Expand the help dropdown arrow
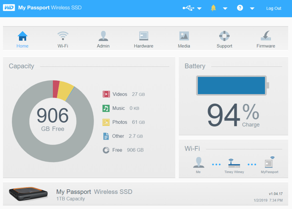This screenshot has width=292, height=209. 252,8
